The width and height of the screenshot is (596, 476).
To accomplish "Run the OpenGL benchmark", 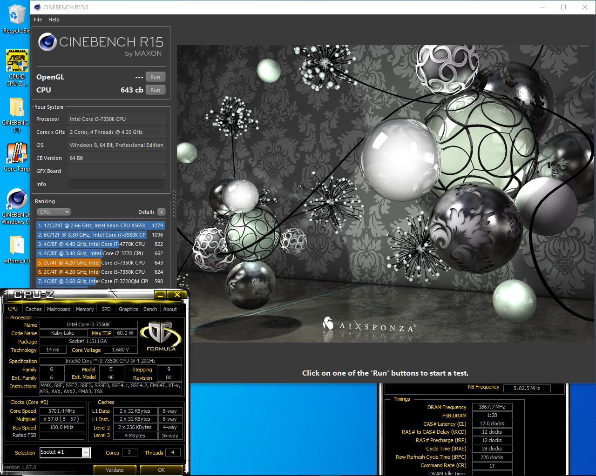I will pyautogui.click(x=156, y=77).
